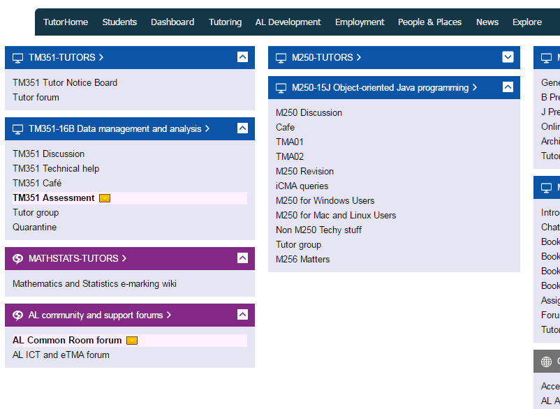
Task: Collapse the MATHSTATS-TUTORS panel with its chevron
Action: (242, 258)
